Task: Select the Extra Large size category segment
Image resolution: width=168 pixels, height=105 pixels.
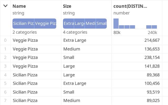Action: click(x=69, y=23)
